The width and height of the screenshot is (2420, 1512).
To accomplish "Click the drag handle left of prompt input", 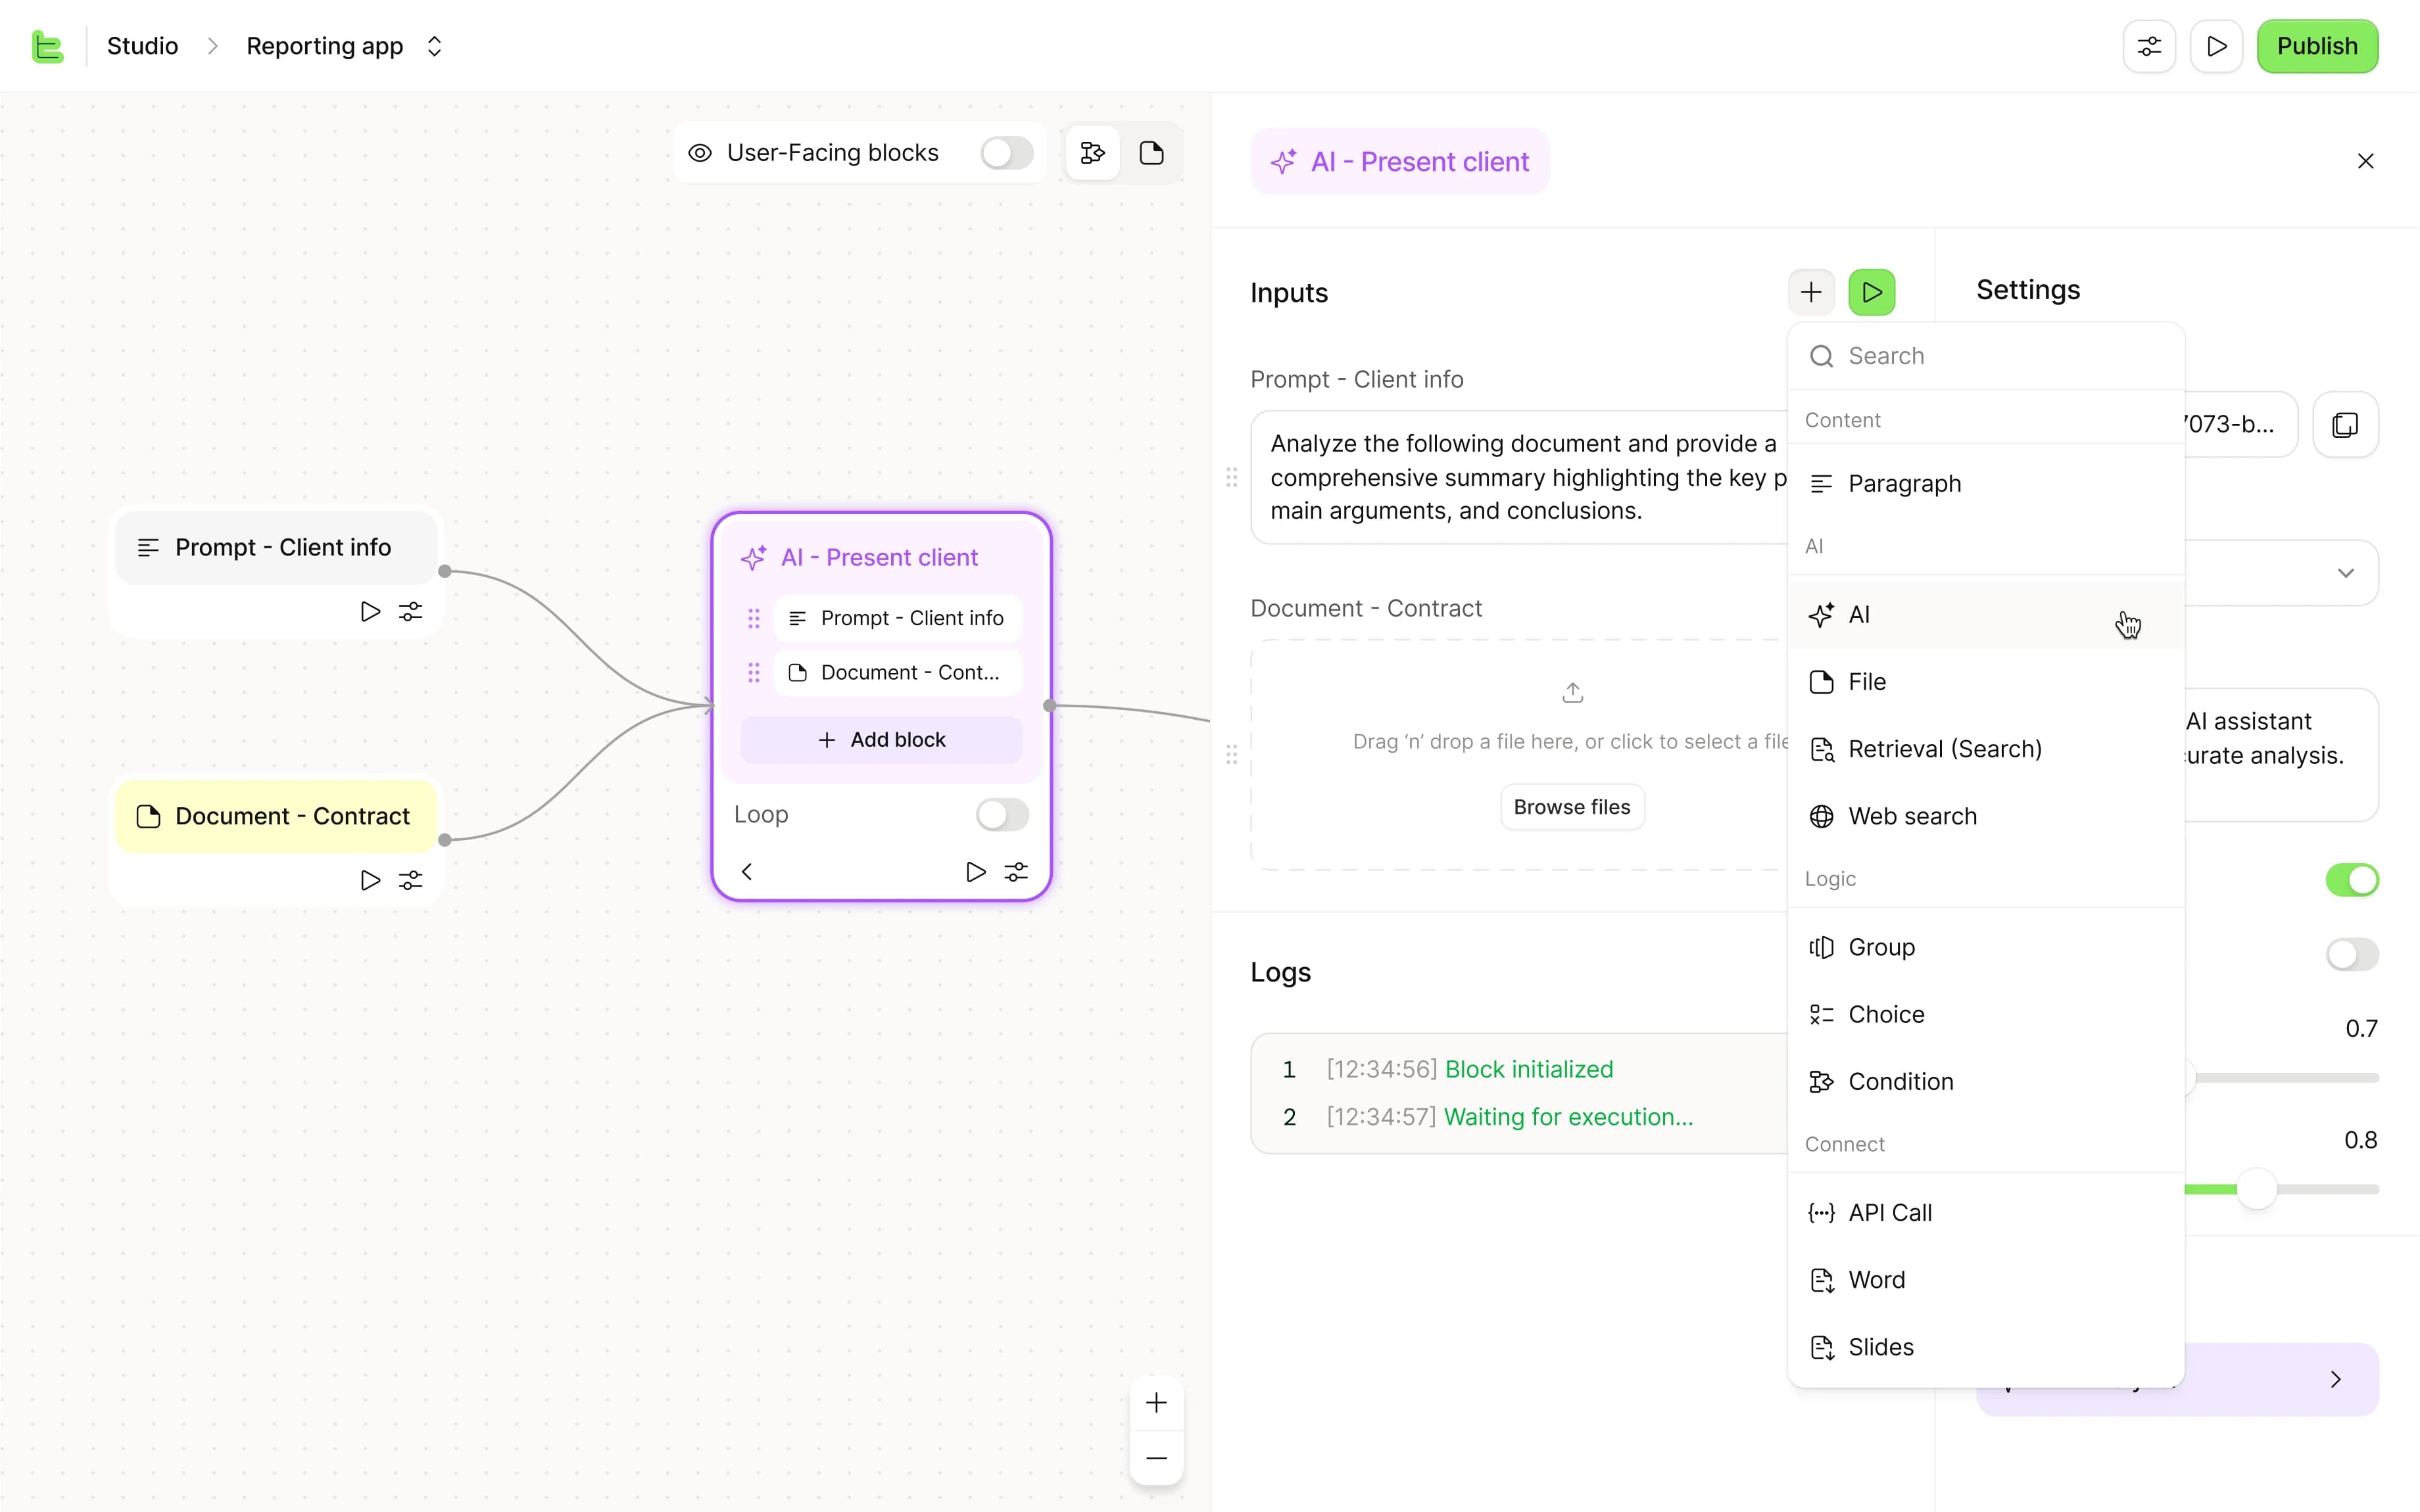I will [x=1232, y=477].
